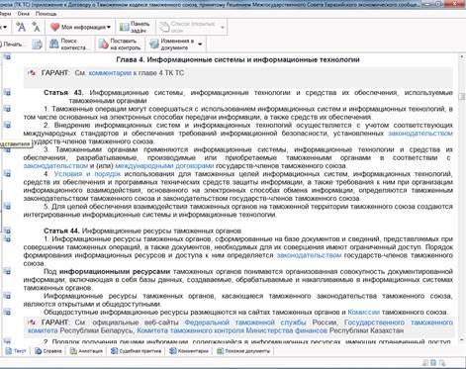The image size is (466, 369).
Task: Expand Список открытых окон dropdown arrow
Action: coord(223,27)
